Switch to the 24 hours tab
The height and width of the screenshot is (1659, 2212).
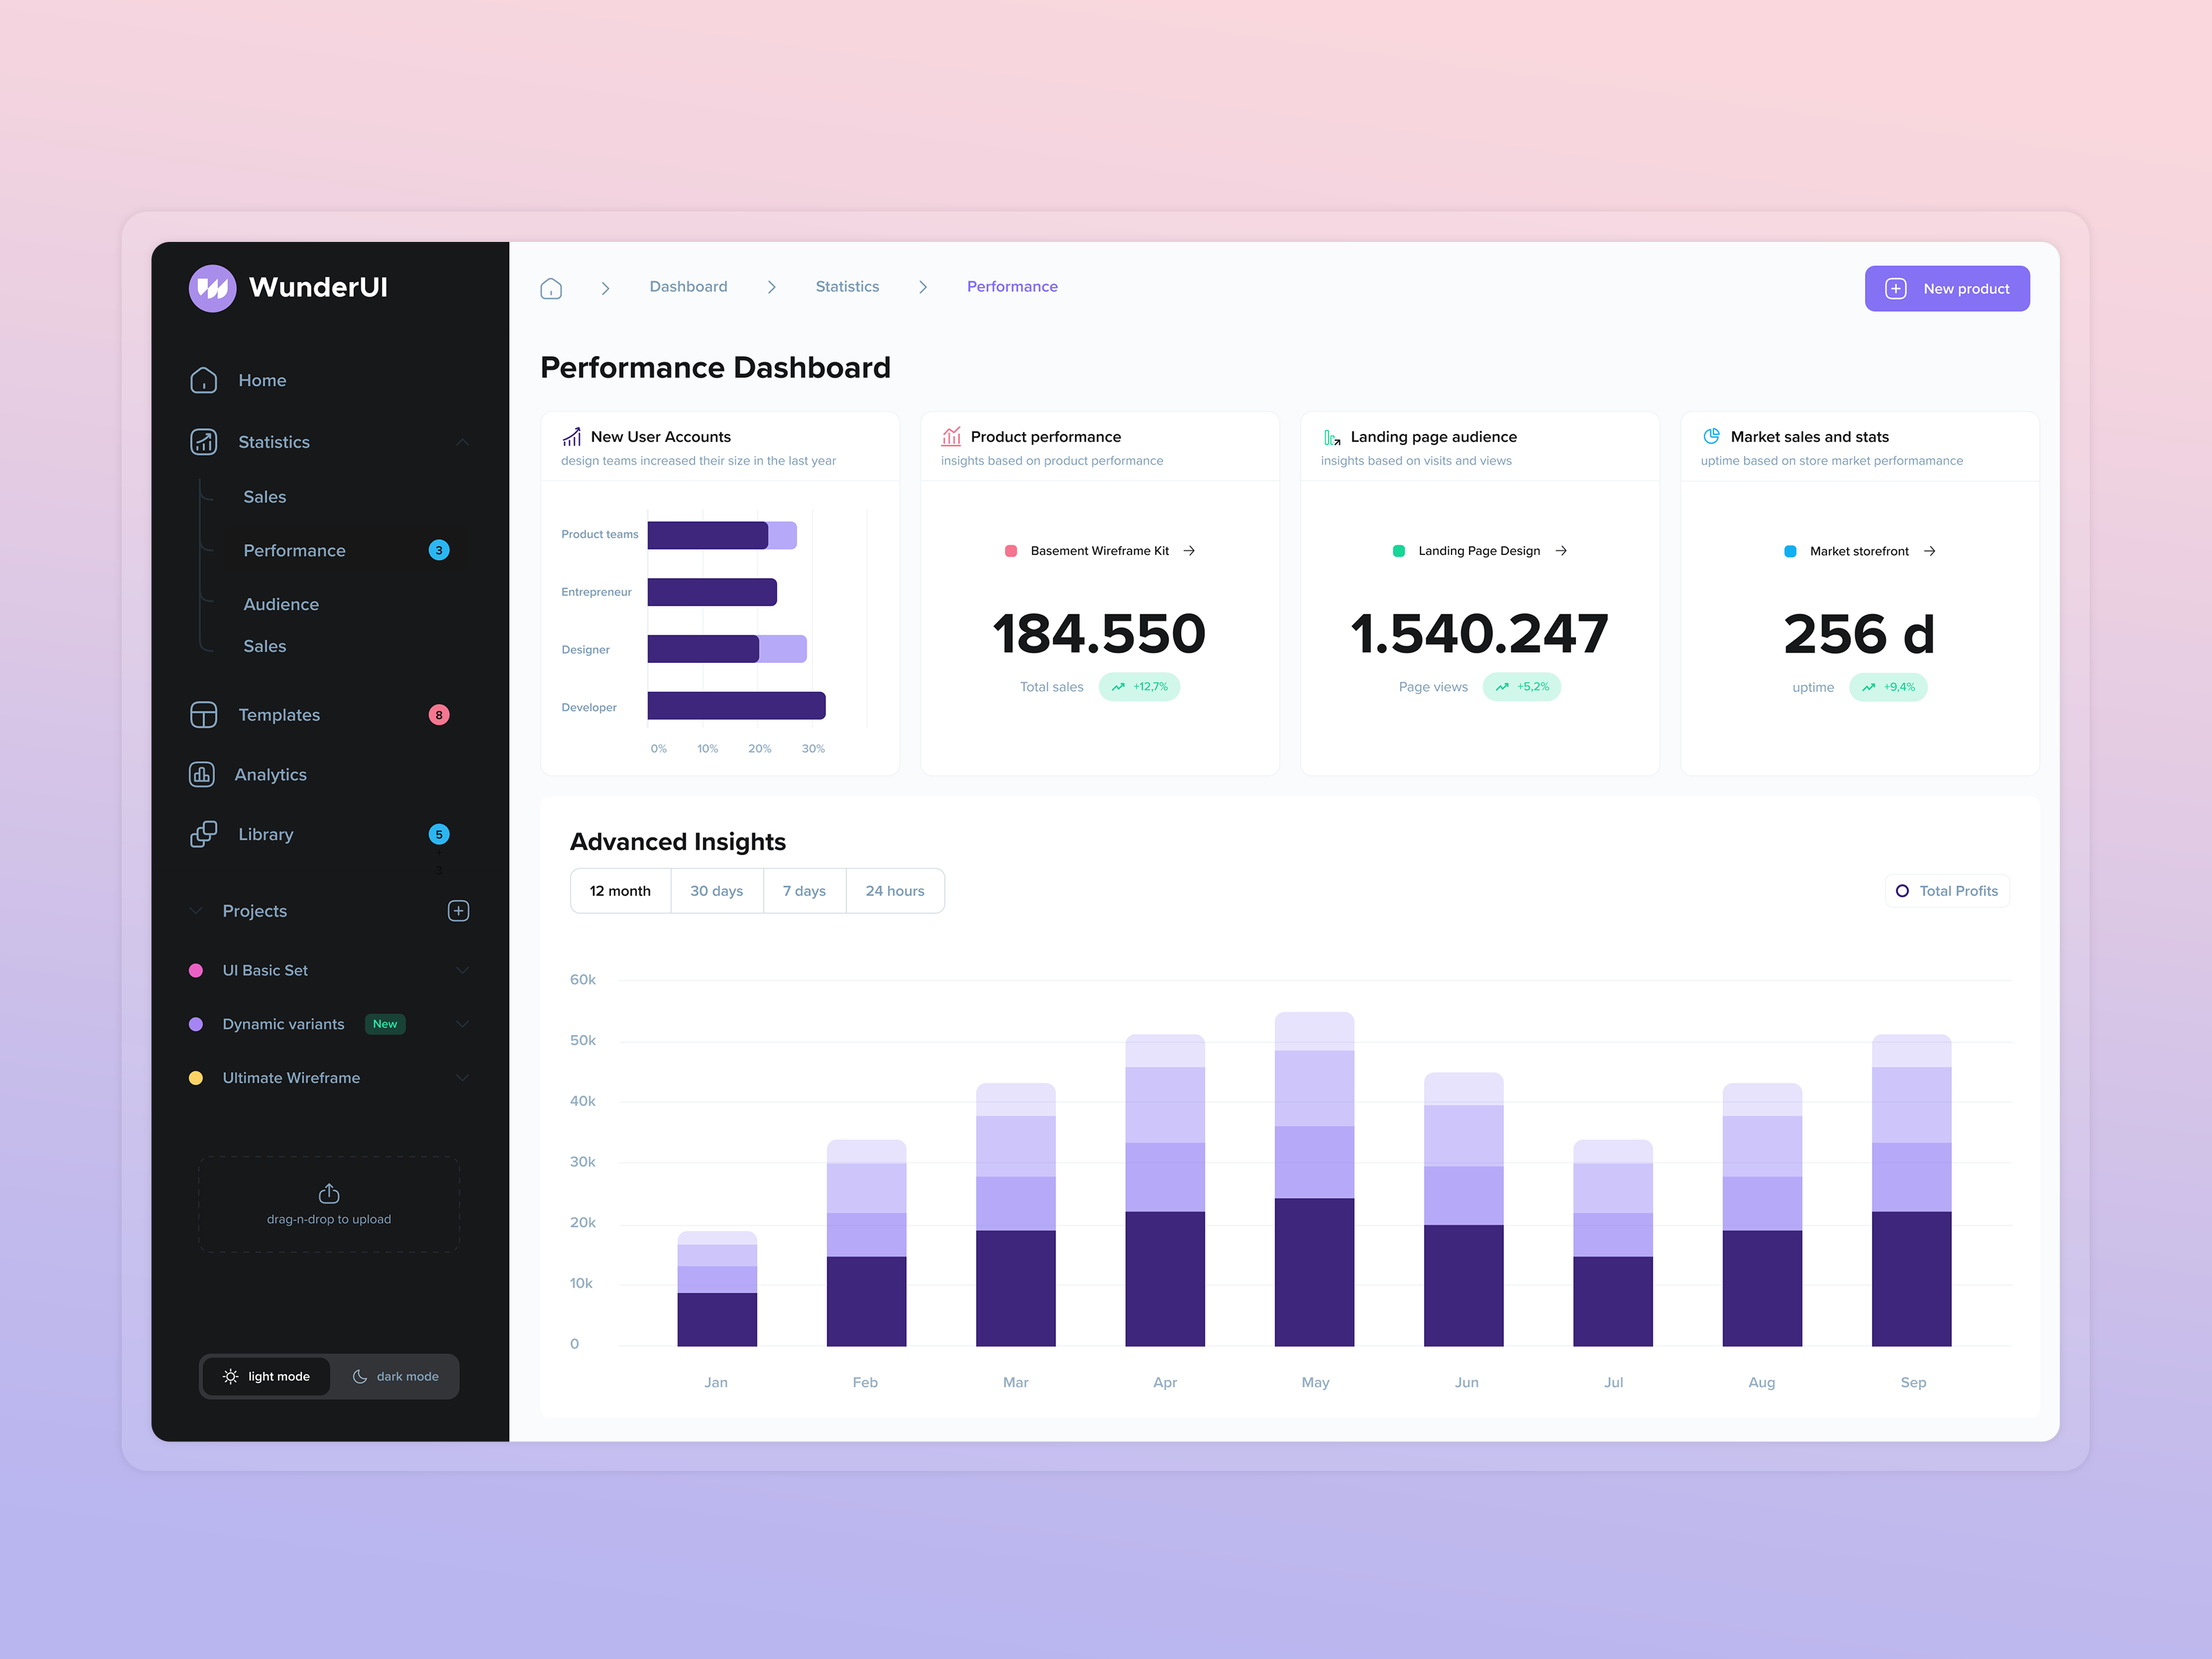click(x=895, y=890)
